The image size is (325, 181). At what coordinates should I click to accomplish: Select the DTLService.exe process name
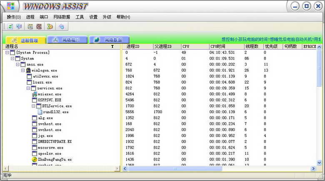click(x=57, y=106)
